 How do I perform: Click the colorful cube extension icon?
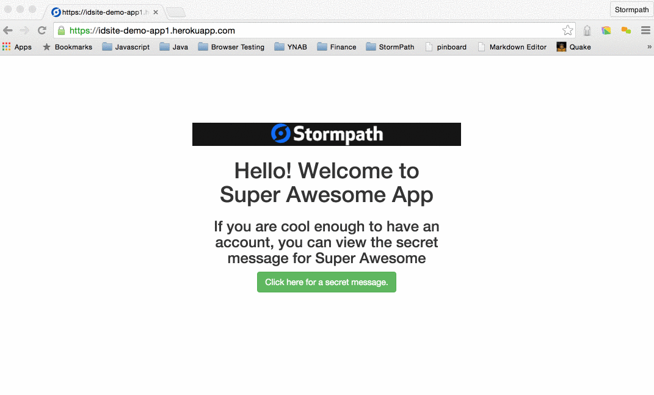pyautogui.click(x=606, y=30)
